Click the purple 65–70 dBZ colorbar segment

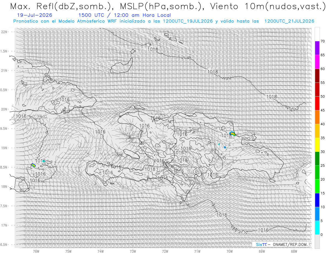click(x=317, y=48)
